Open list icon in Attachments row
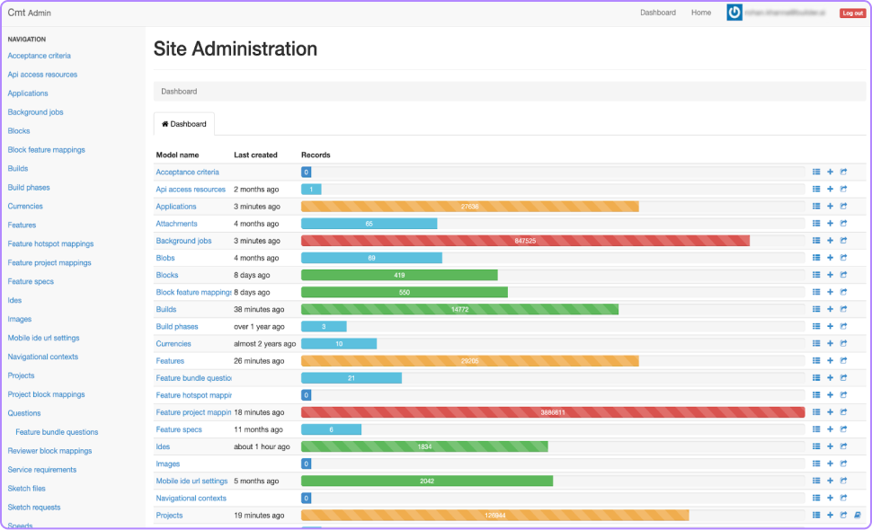This screenshot has height=530, width=872. (x=816, y=224)
